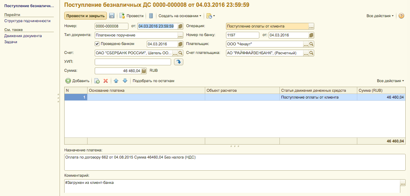Viewport: 410px width, 196px height.
Task: Open selection list for Операция field
Action: (x=311, y=26)
